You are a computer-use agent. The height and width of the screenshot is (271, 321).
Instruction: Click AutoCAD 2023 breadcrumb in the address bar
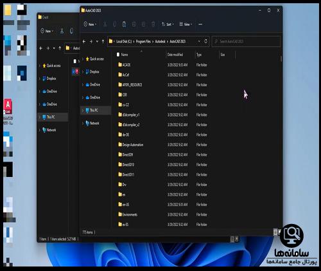[x=178, y=41]
